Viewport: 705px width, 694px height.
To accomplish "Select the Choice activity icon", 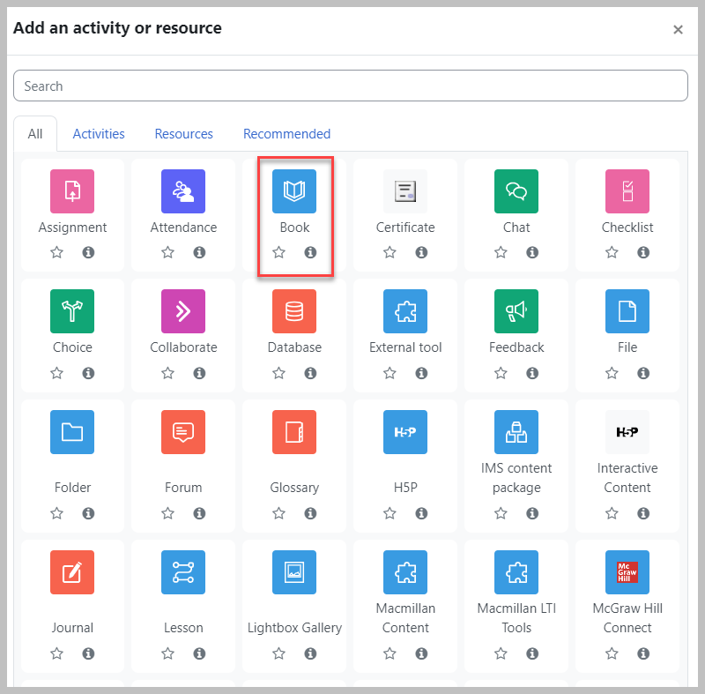I will [72, 311].
